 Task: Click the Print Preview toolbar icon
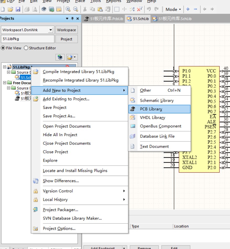(x=35, y=9)
